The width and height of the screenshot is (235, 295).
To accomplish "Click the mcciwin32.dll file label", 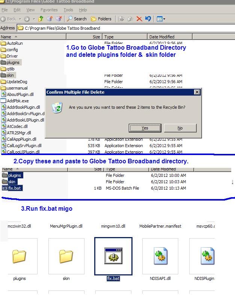I will click(20, 226).
